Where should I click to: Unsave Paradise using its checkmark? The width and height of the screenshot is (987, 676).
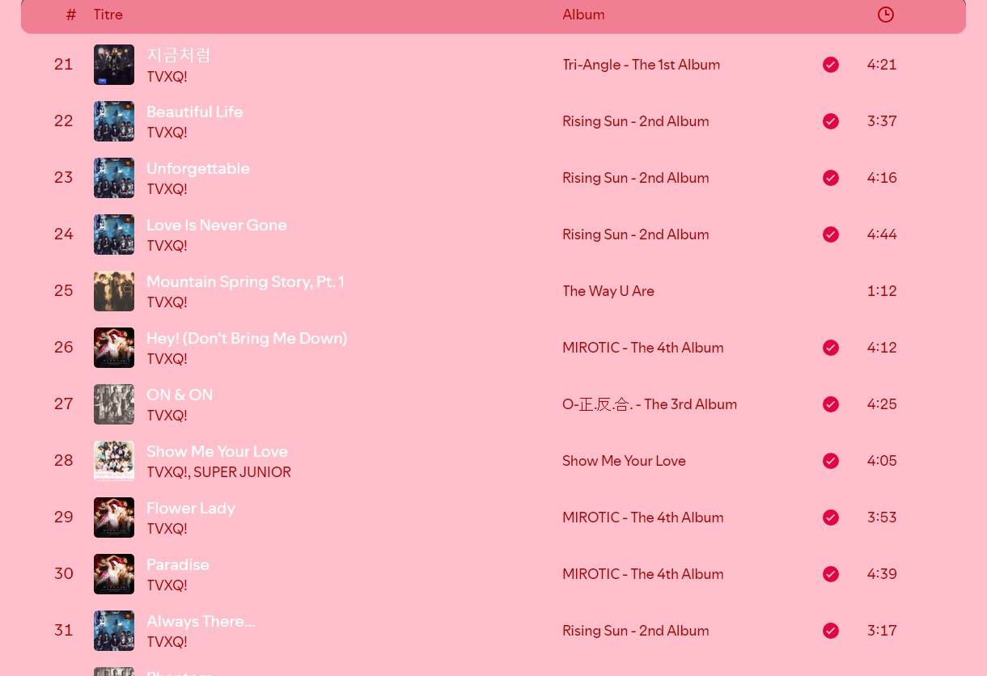(831, 574)
